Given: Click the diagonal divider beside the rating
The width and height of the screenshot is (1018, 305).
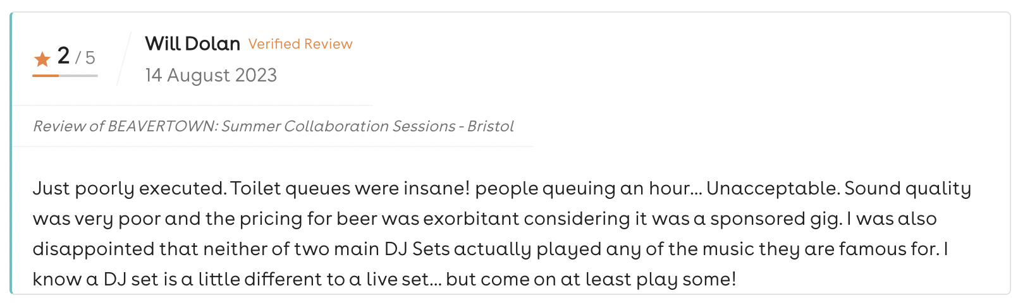Looking at the screenshot, I should 123,58.
